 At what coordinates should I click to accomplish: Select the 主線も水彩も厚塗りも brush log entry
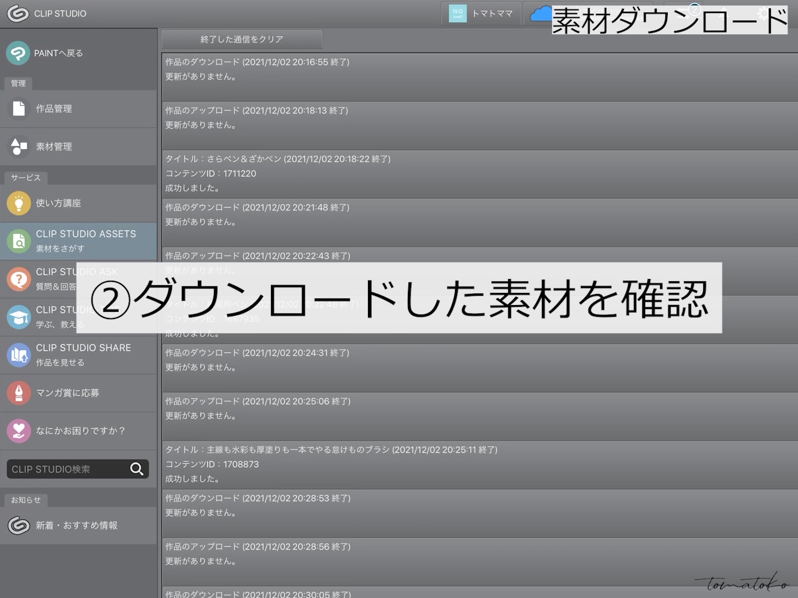point(479,465)
